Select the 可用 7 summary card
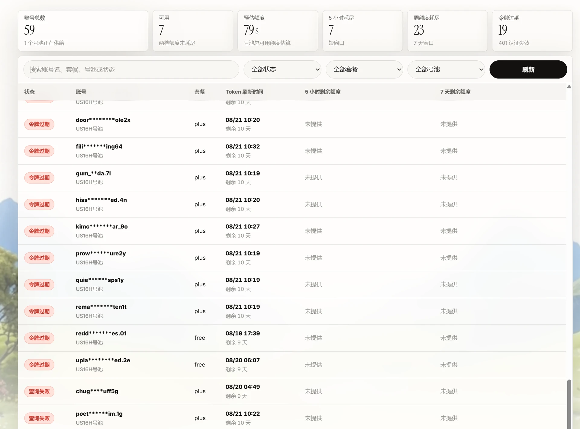Image resolution: width=580 pixels, height=429 pixels. (x=193, y=31)
